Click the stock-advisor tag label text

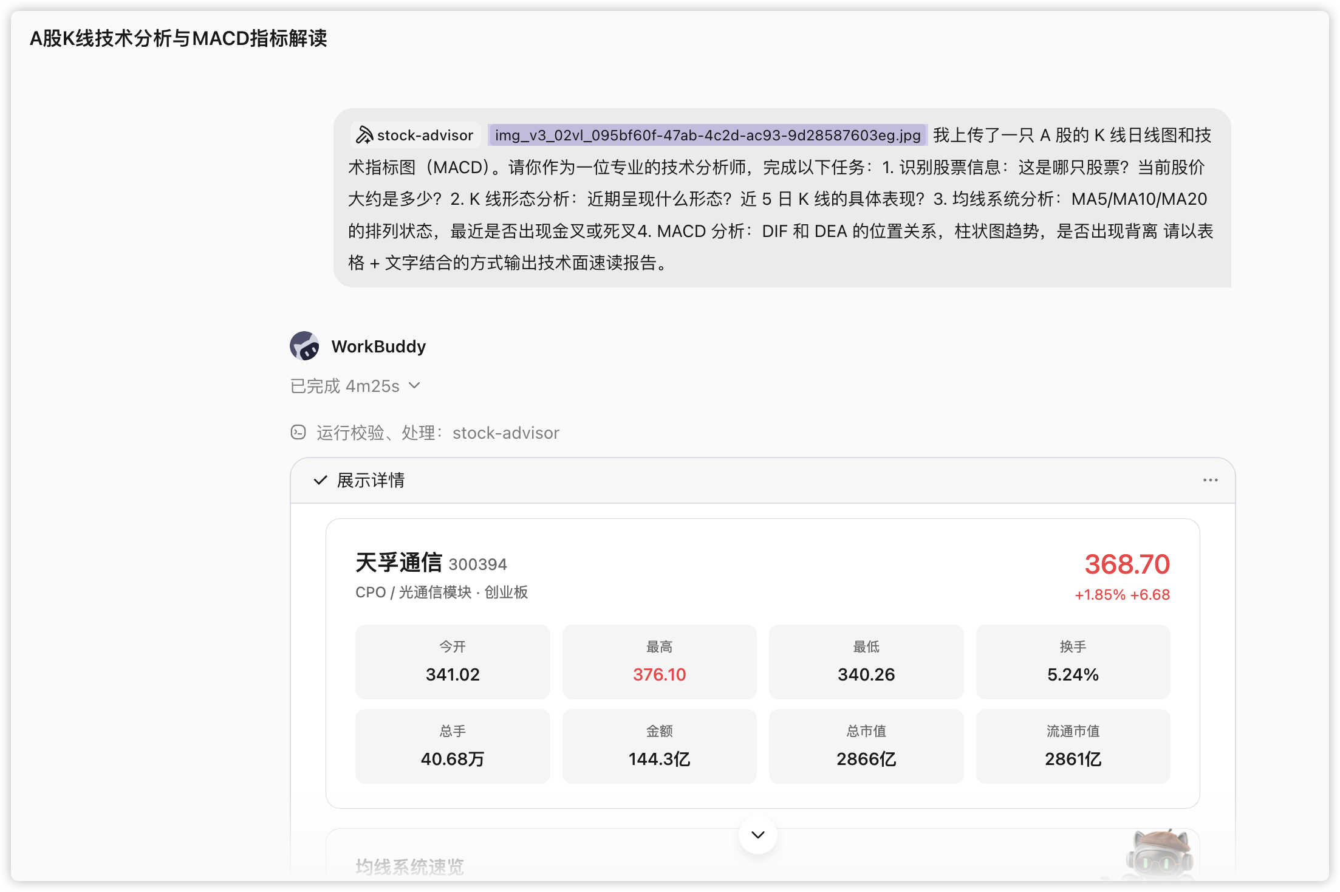point(425,135)
